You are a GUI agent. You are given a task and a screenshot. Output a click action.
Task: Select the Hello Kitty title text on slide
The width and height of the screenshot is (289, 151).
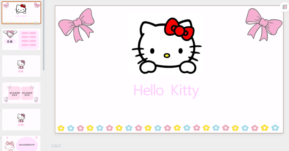pos(166,91)
